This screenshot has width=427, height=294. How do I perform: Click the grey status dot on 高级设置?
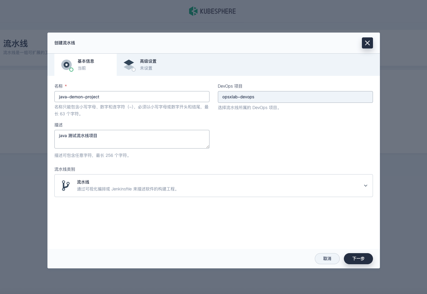[x=134, y=70]
